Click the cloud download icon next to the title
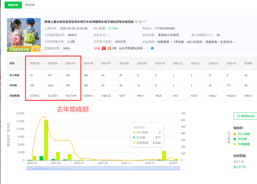The height and width of the screenshot is (184, 257). coord(144,22)
